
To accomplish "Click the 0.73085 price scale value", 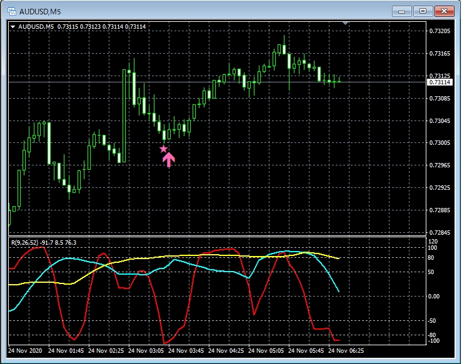I will [440, 98].
